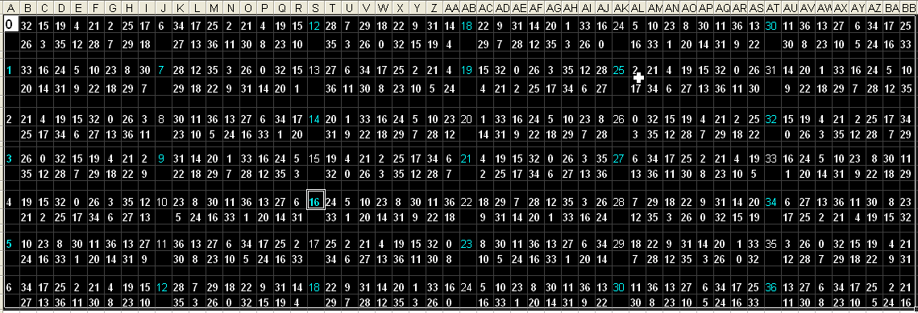This screenshot has height=313, width=918.
Task: Select column header AB
Action: (x=467, y=9)
